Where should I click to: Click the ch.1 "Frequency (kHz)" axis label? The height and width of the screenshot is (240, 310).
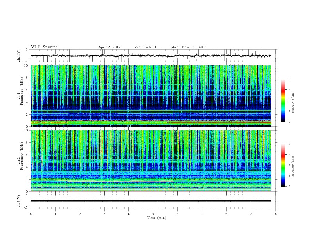[x=22, y=91]
